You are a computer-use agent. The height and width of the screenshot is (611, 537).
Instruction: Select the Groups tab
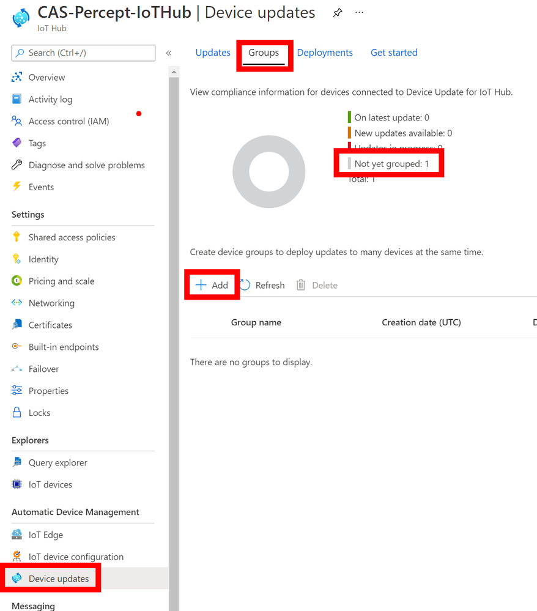point(264,53)
